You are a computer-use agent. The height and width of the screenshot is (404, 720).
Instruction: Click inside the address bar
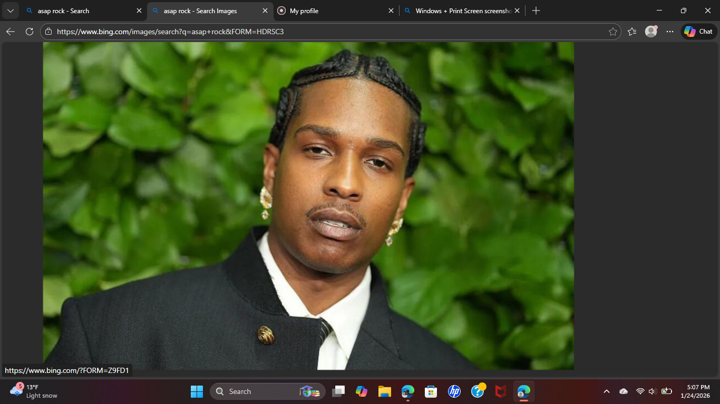click(264, 31)
